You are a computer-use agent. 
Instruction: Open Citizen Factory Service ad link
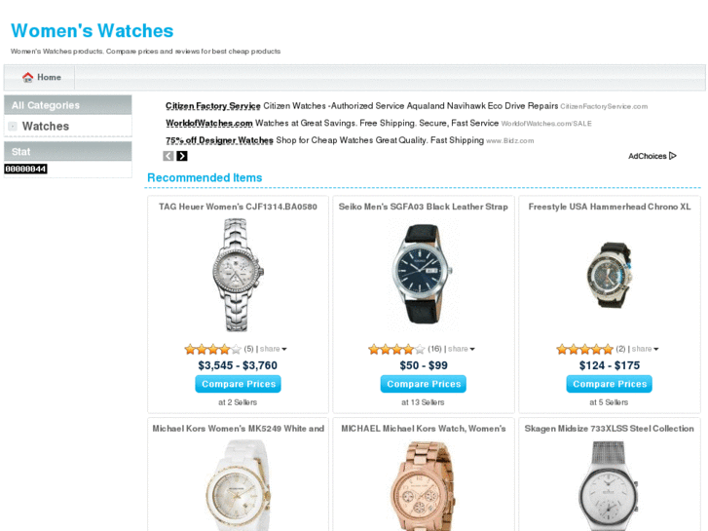[x=213, y=106]
